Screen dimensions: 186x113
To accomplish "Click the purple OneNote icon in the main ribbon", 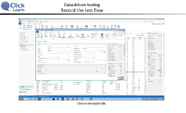I will pos(100,27).
